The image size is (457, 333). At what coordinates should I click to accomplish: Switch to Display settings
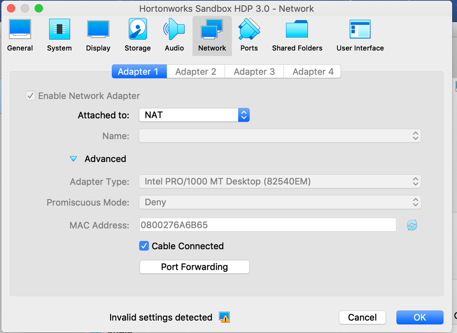(98, 35)
